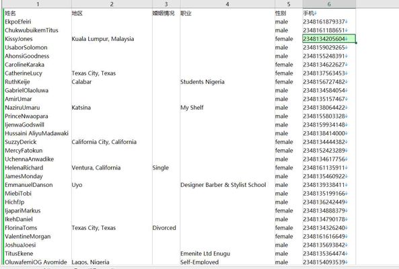Image resolution: width=399 pixels, height=269 pixels.
Task: Select the name cell FlorinaToms
Action: [x=38, y=228]
